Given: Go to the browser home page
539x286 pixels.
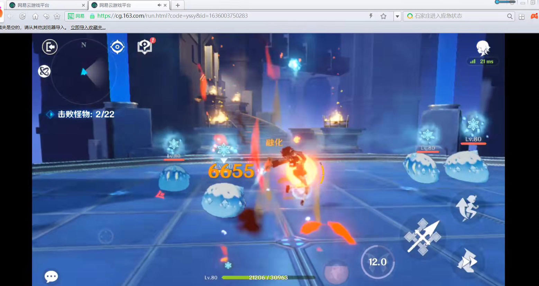Looking at the screenshot, I should [x=35, y=16].
